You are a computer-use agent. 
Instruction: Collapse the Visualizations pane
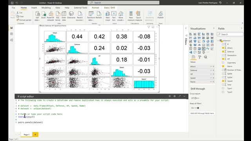213,28
